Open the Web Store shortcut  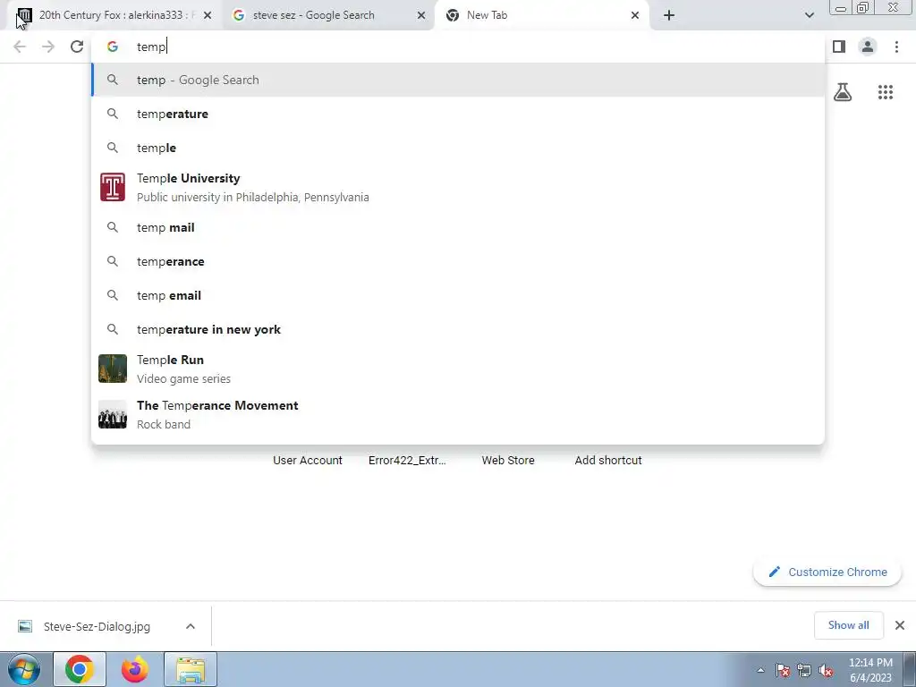(x=508, y=461)
